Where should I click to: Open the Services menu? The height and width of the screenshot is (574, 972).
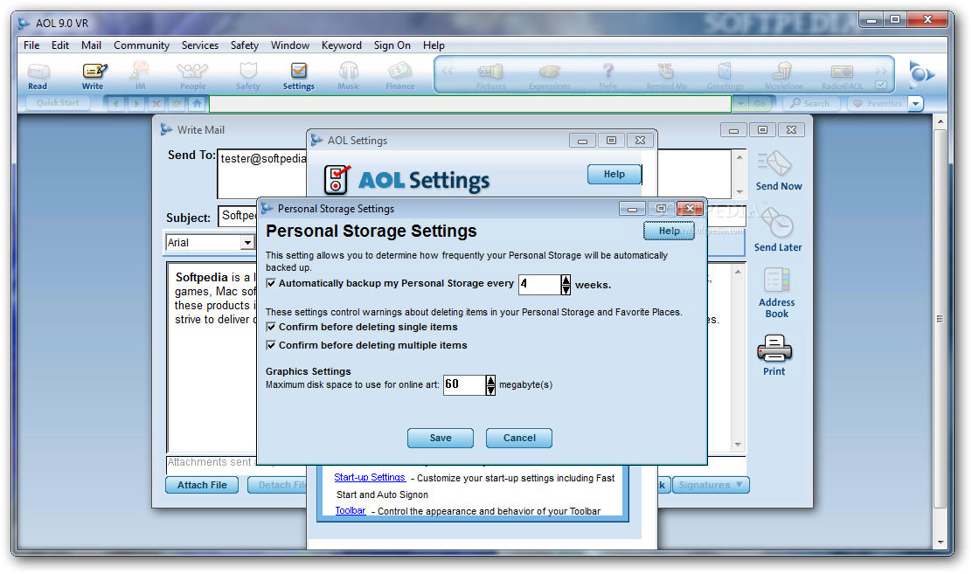pos(199,45)
